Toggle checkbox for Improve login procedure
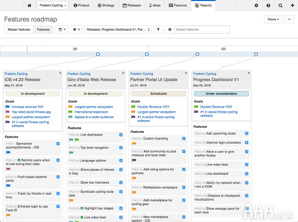 [x=247, y=143]
